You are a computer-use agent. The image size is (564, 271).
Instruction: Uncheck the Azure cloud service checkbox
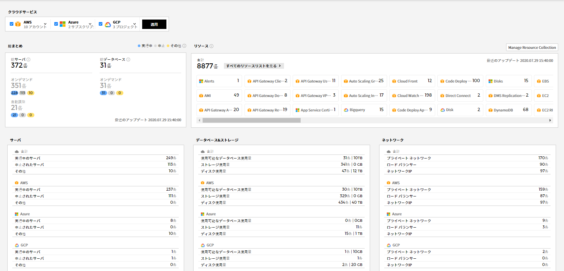(56, 24)
